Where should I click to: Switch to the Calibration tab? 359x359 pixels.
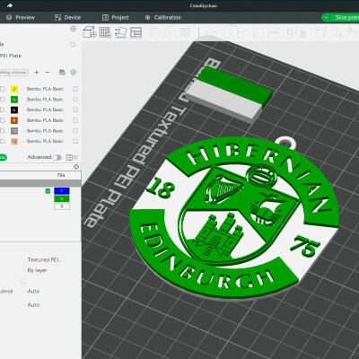(163, 17)
